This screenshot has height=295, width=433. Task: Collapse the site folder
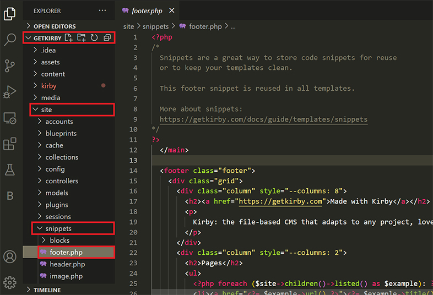(x=69, y=110)
